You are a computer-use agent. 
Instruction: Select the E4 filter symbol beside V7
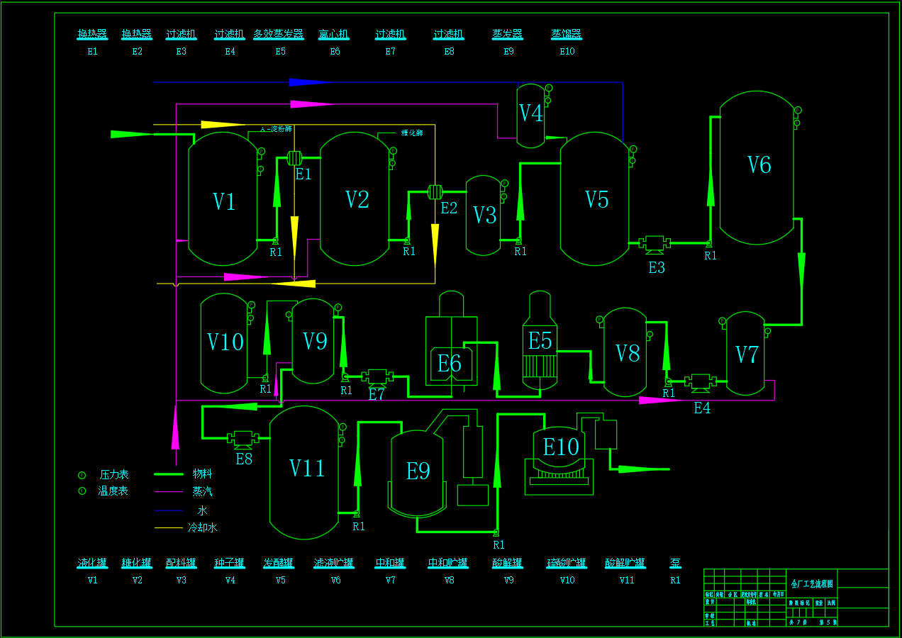701,383
